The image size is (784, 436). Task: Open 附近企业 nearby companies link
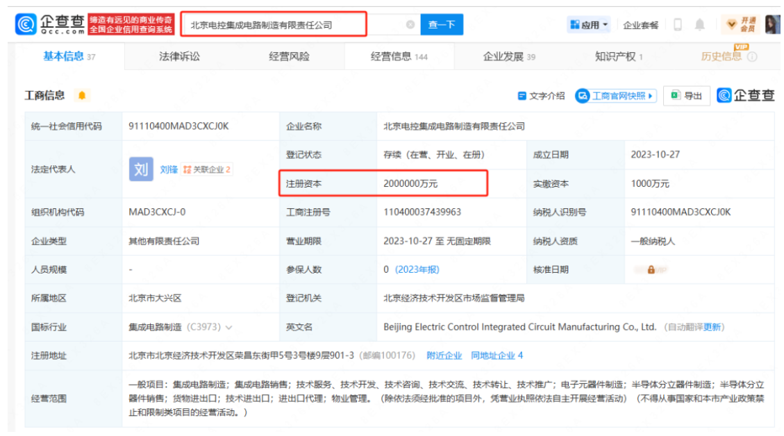click(x=444, y=355)
